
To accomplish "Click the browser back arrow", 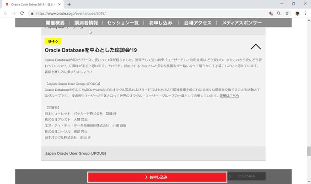I will pyautogui.click(x=5, y=13).
